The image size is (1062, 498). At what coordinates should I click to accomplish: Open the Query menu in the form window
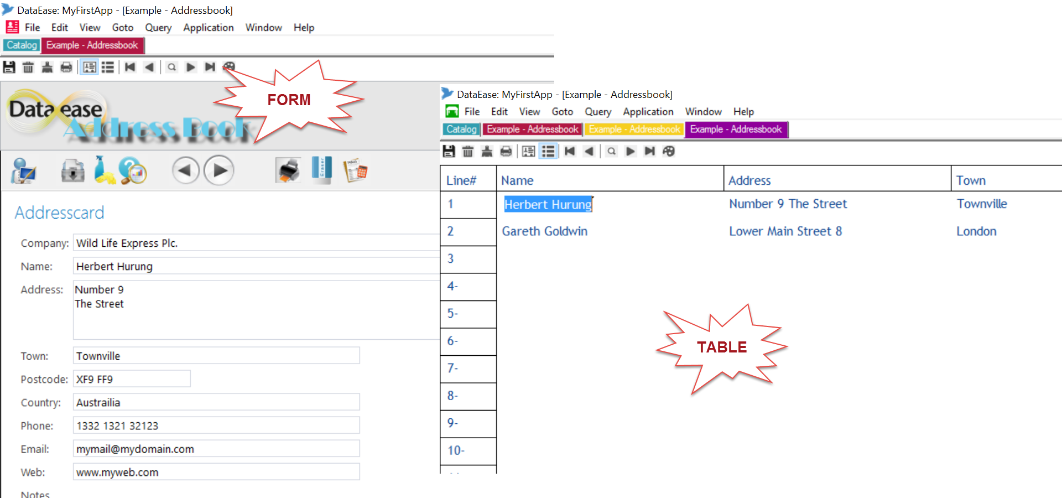[158, 28]
